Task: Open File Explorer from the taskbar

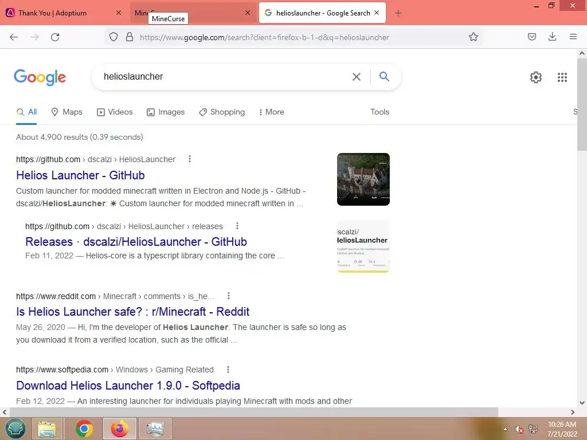Action: [x=47, y=429]
